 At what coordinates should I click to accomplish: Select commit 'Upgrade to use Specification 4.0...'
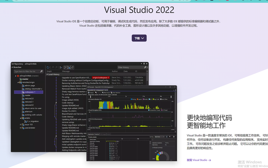click(76, 78)
